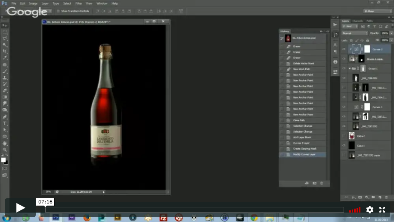Select the Gradient tool

[x=5, y=97]
